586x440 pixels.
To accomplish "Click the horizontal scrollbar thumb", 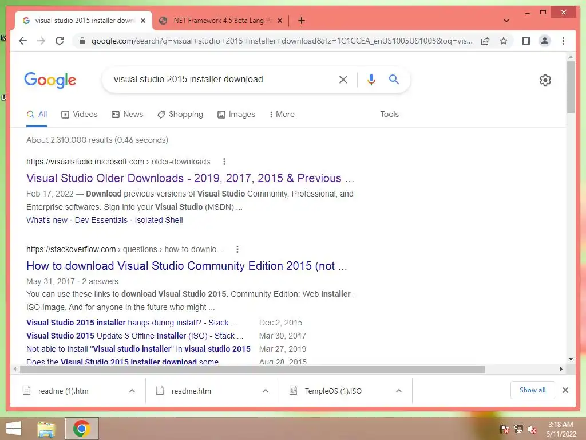I will [x=252, y=370].
